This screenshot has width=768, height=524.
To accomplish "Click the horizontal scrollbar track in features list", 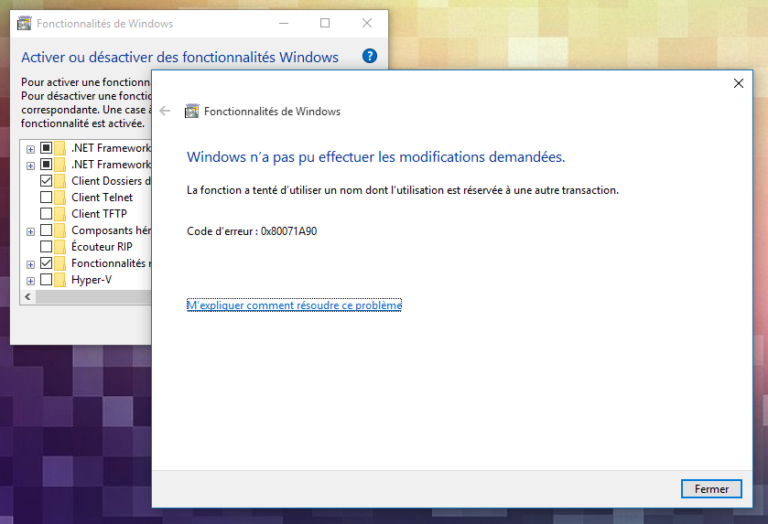I will [93, 296].
